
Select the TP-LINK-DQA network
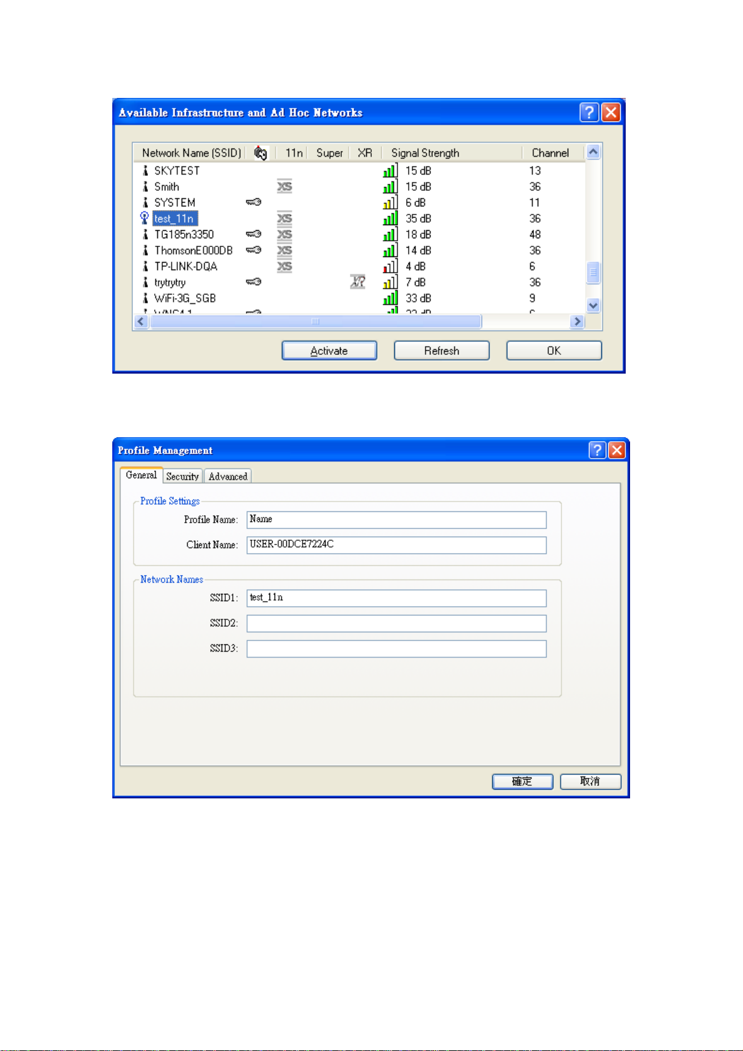coord(359,266)
